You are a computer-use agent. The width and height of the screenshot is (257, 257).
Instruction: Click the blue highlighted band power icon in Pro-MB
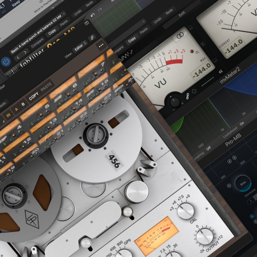pyautogui.click(x=252, y=216)
